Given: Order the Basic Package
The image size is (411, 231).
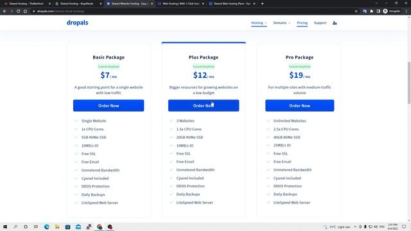Looking at the screenshot, I should (x=109, y=105).
